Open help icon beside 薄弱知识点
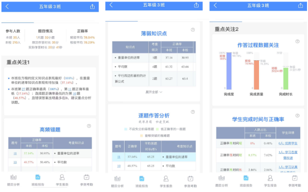The image size is (308, 192). (x=193, y=30)
